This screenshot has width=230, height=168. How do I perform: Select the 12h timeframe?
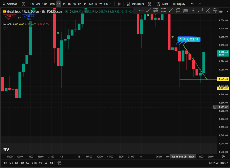91,4
